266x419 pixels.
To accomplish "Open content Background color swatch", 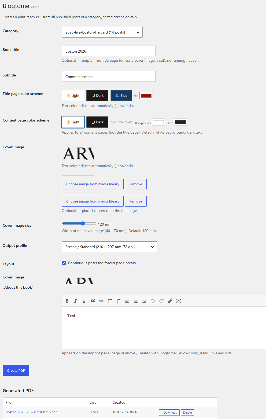I will click(x=158, y=122).
